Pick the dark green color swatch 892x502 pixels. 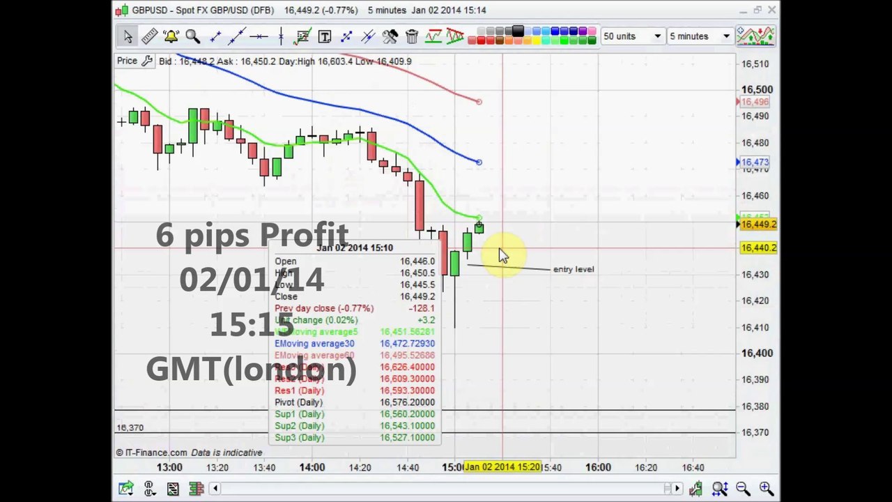click(592, 40)
